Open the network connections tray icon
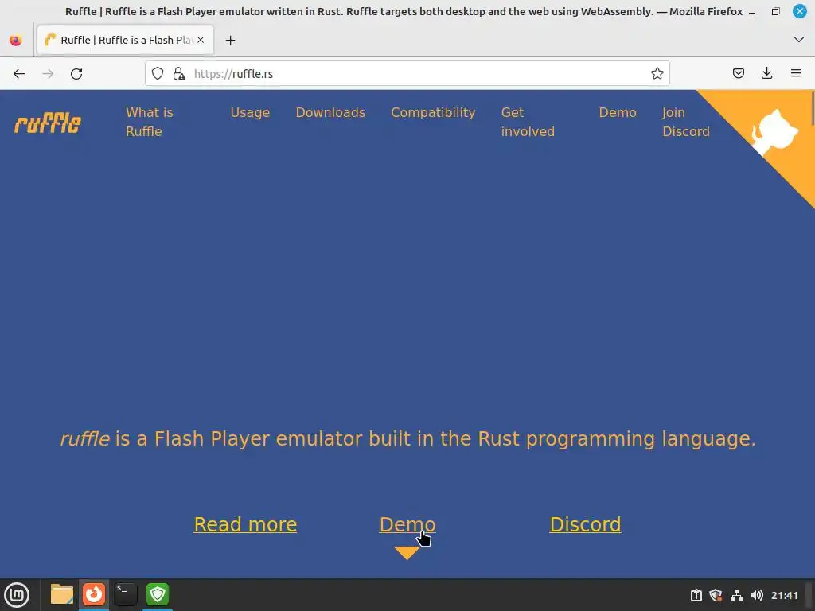Image resolution: width=815 pixels, height=611 pixels. pyautogui.click(x=736, y=595)
